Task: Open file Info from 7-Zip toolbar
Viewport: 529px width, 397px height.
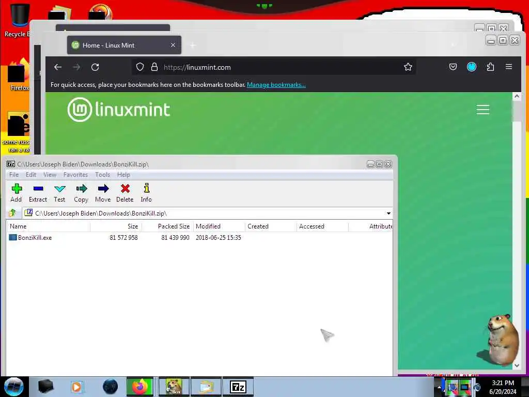Action: (x=146, y=193)
